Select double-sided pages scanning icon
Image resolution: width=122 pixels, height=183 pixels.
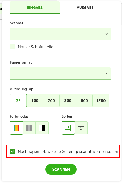pos(81,128)
